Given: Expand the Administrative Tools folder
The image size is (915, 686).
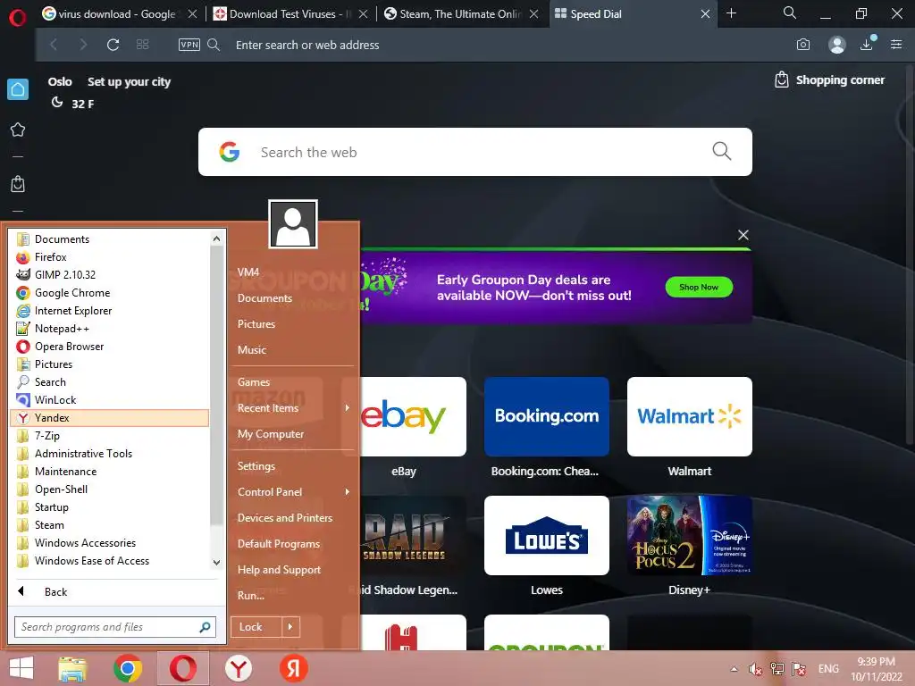Looking at the screenshot, I should pos(110,454).
